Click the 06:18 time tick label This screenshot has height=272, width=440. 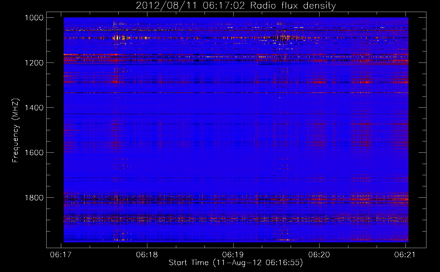click(147, 255)
